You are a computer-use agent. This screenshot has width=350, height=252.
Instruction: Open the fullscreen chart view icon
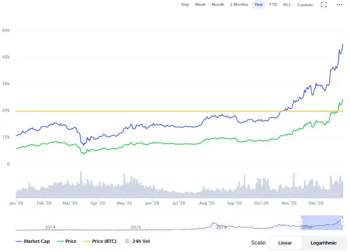pos(324,5)
